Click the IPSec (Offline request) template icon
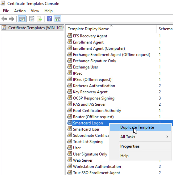The height and width of the screenshot is (175, 173). tap(70, 79)
